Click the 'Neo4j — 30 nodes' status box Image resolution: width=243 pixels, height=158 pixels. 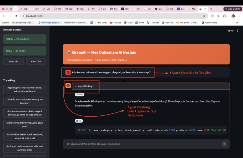pyautogui.click(x=25, y=51)
